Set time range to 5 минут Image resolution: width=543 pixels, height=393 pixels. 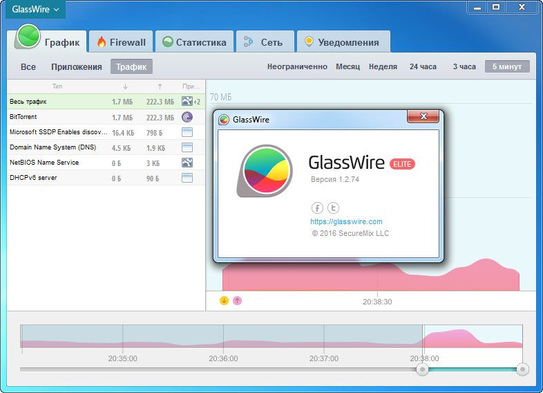(507, 66)
